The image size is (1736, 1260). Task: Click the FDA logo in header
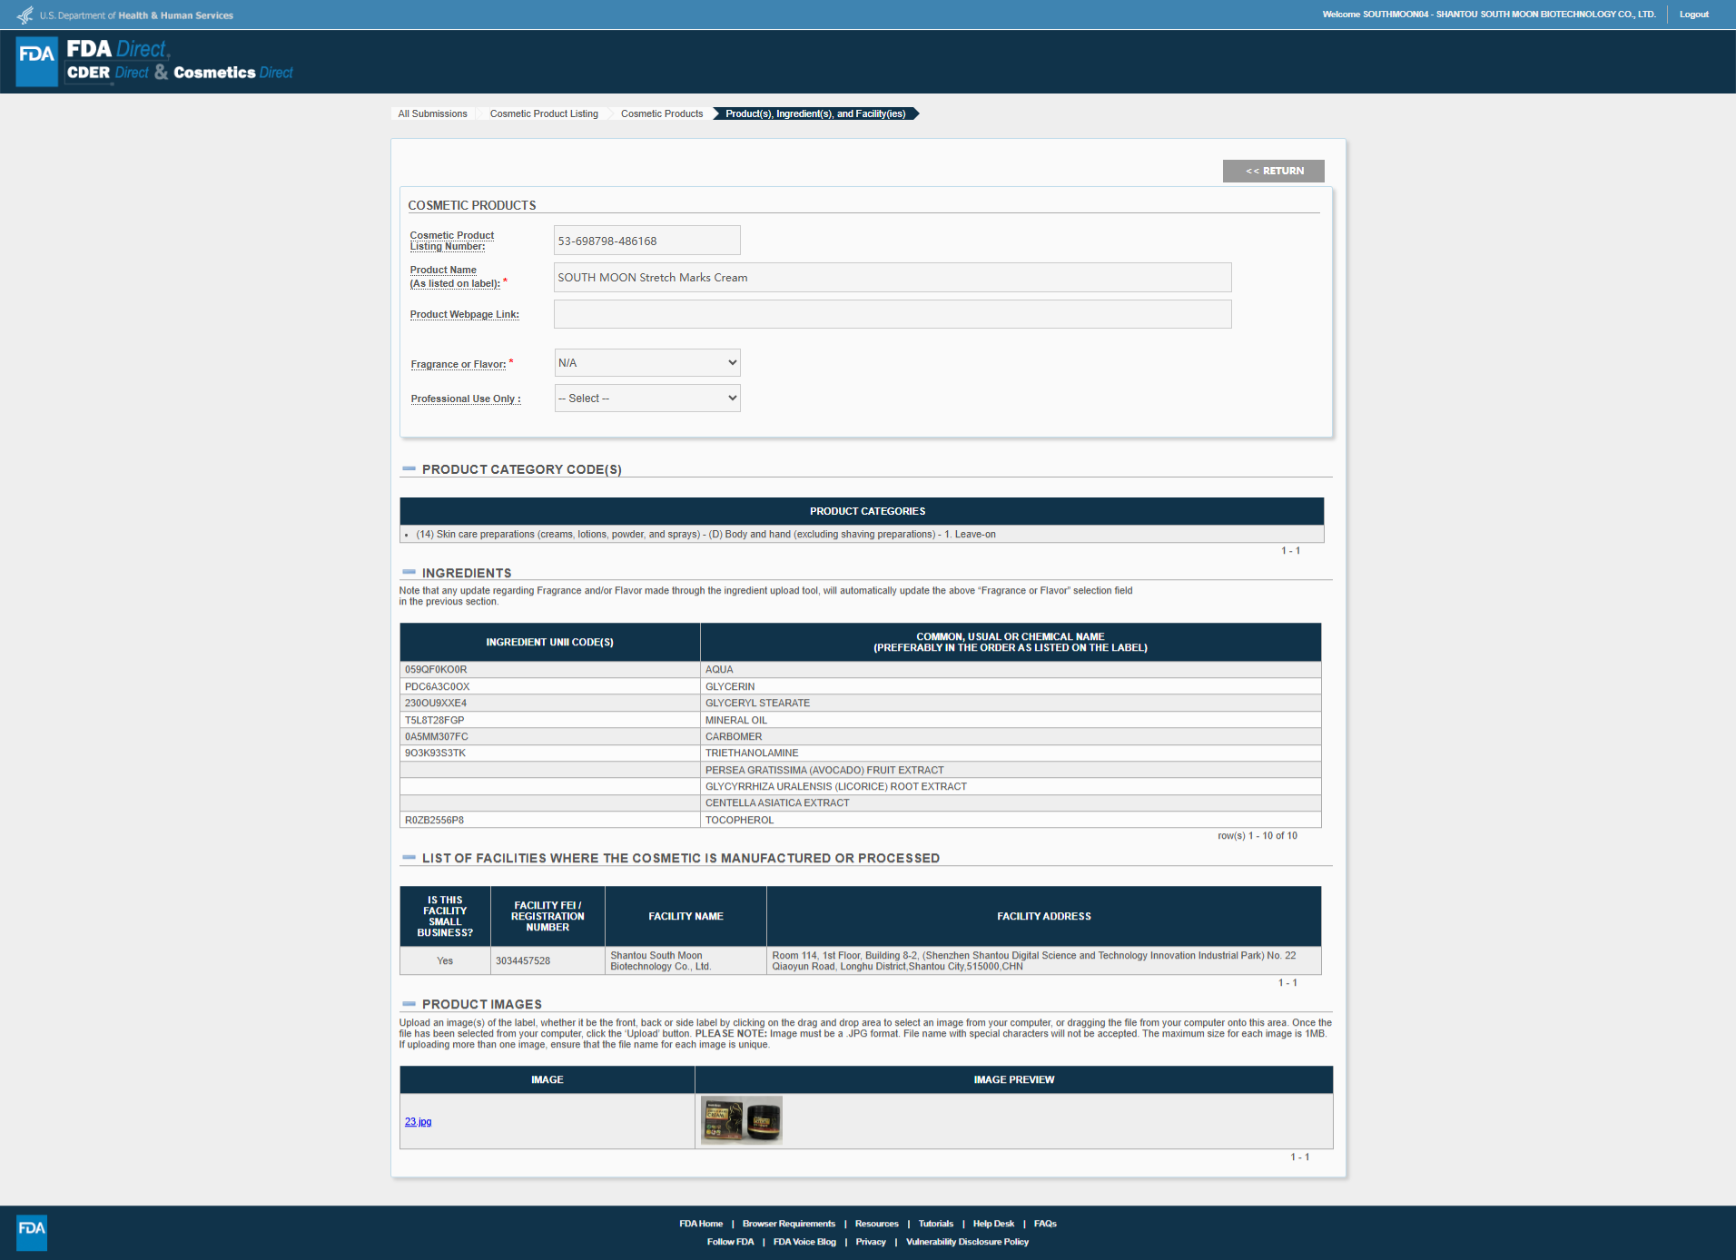pos(37,61)
